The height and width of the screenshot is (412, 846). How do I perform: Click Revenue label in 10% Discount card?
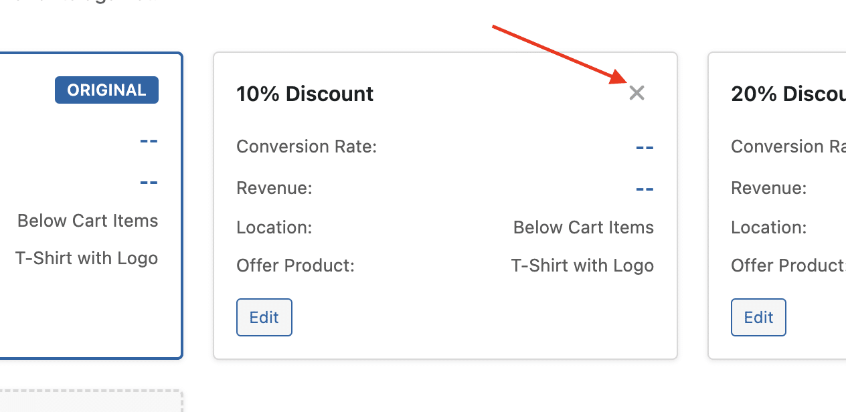[x=274, y=188]
